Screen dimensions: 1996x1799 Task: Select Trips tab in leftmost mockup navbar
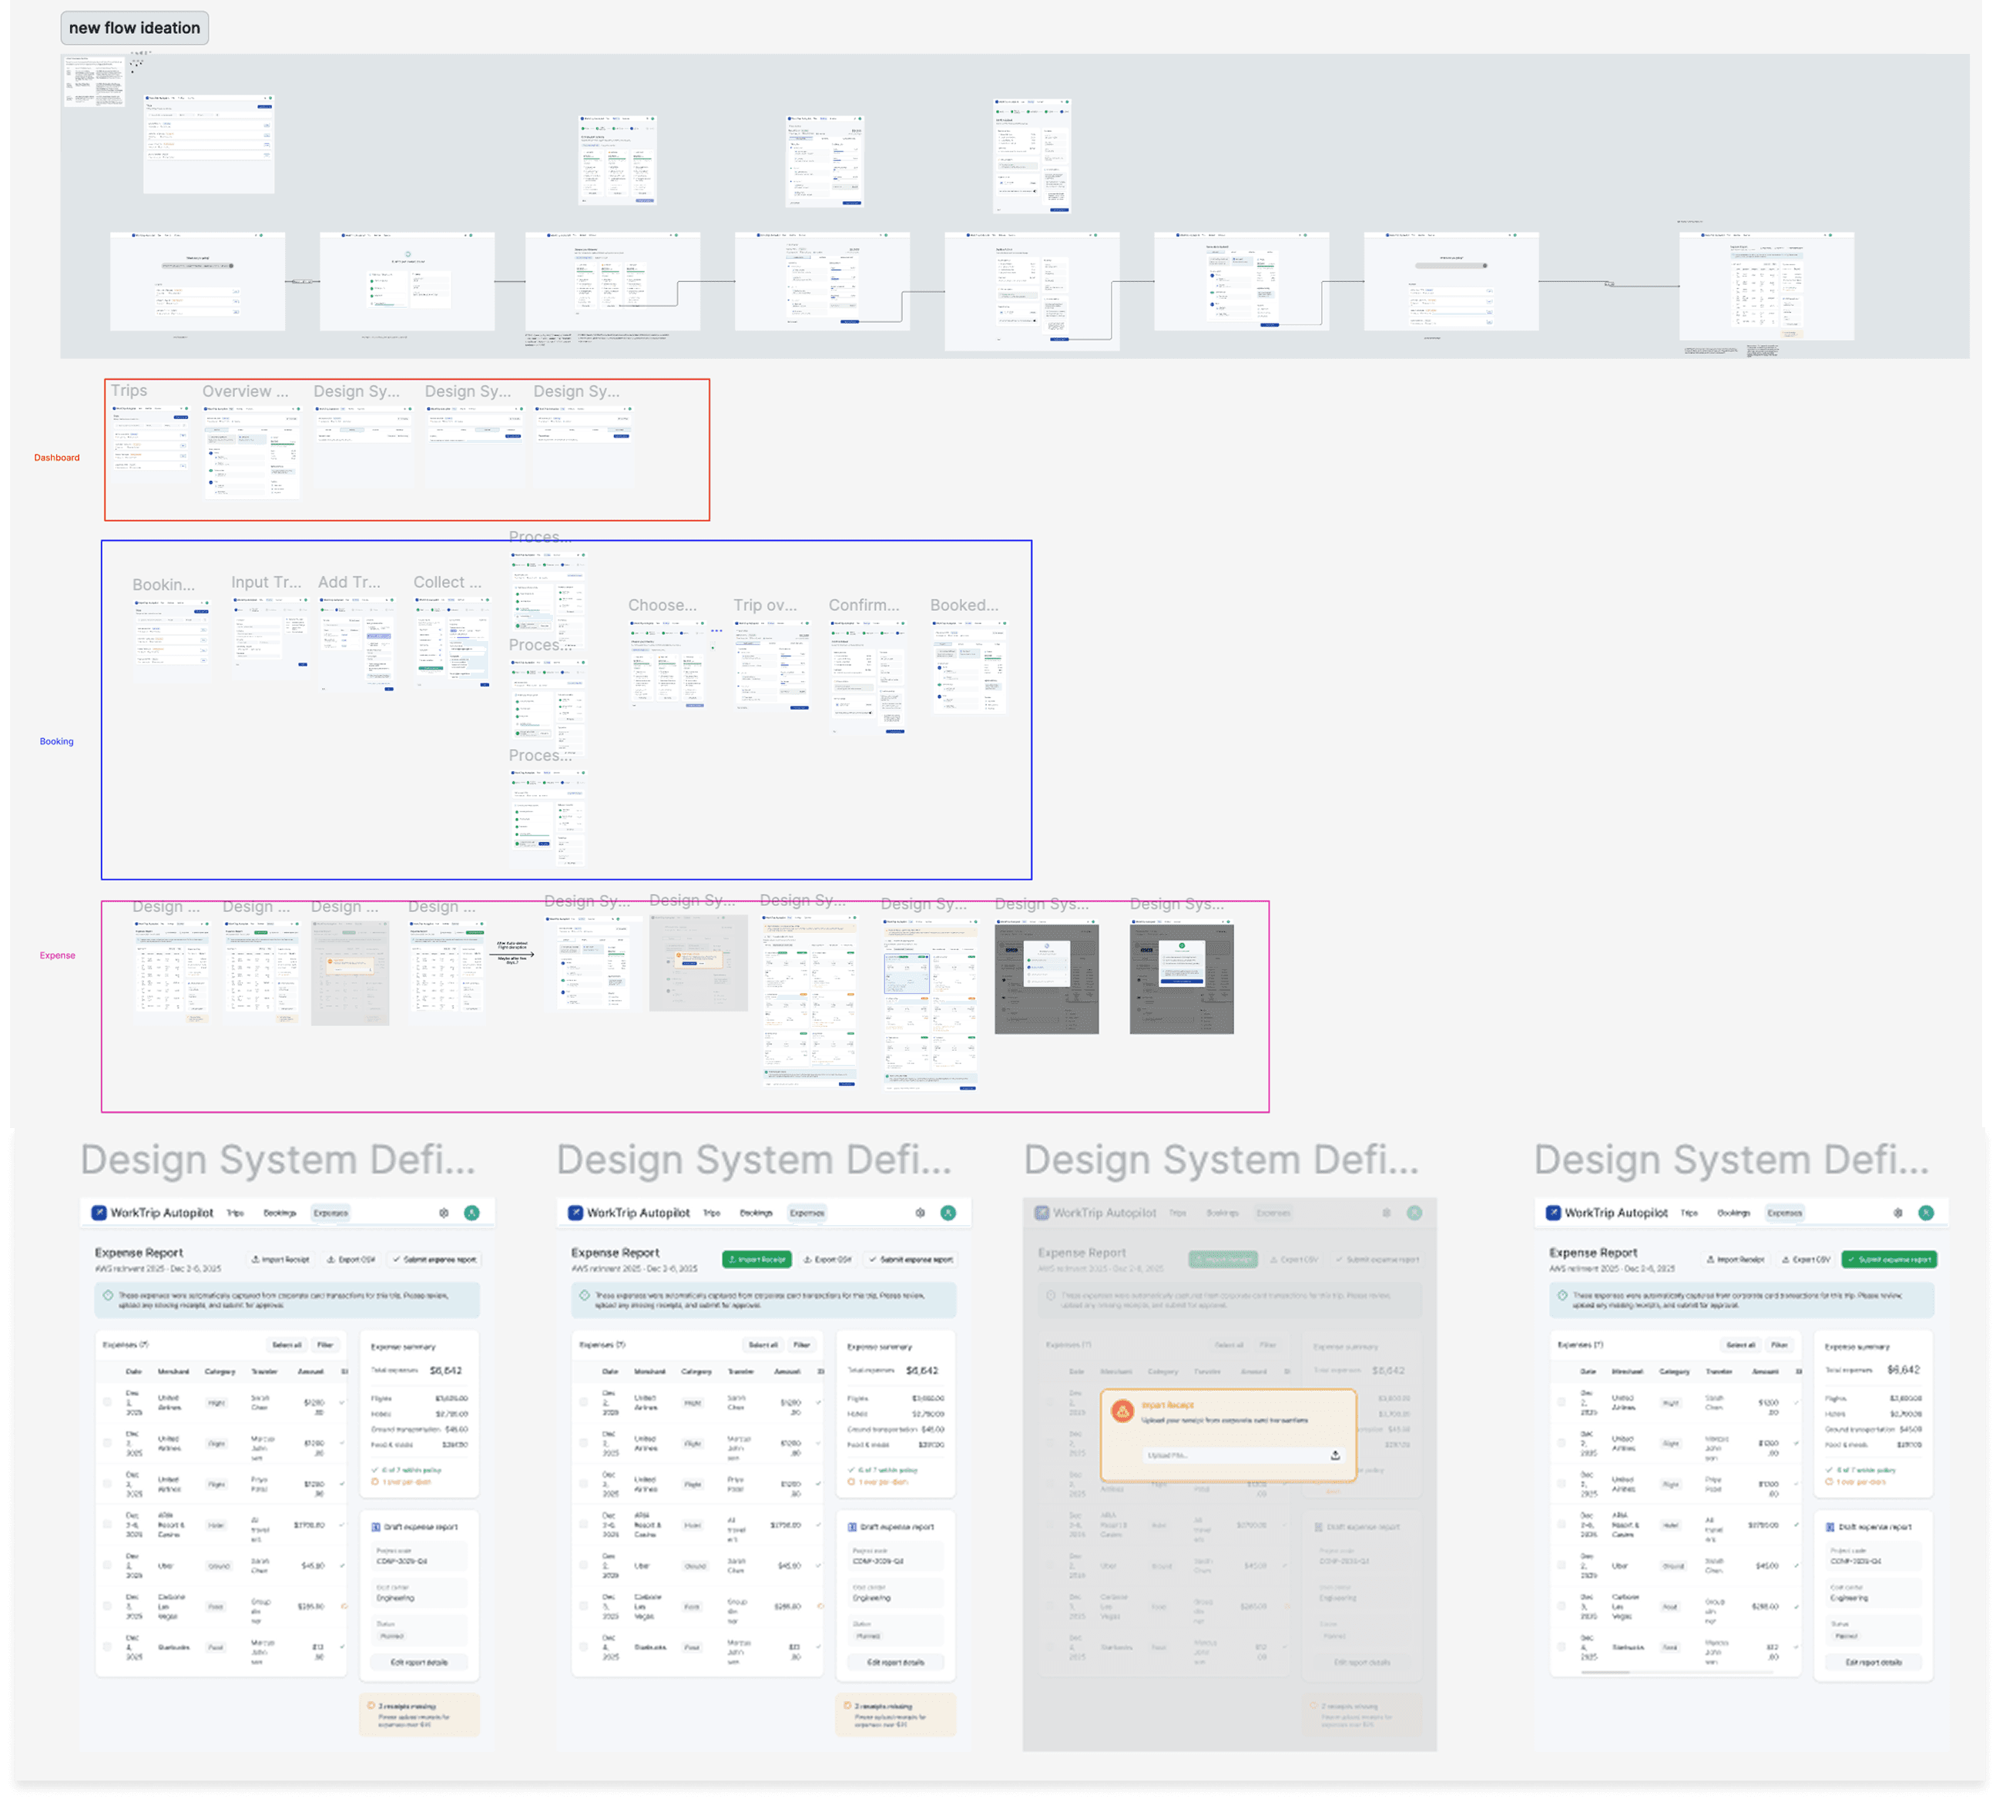(x=235, y=1213)
